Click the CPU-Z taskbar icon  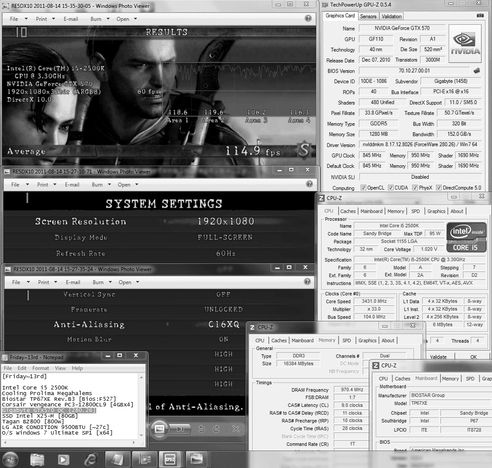pos(170,460)
